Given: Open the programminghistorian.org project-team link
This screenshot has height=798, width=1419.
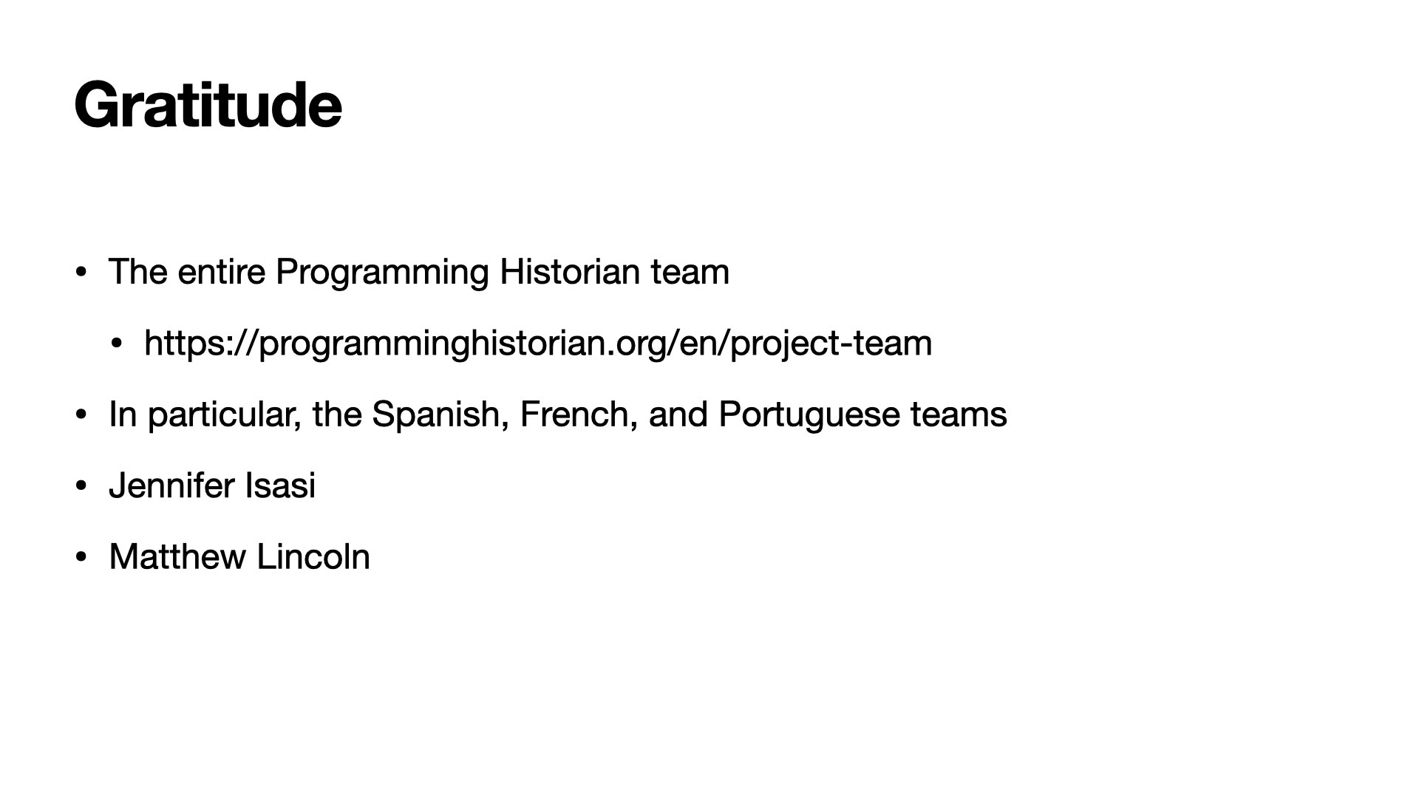Looking at the screenshot, I should (x=537, y=344).
